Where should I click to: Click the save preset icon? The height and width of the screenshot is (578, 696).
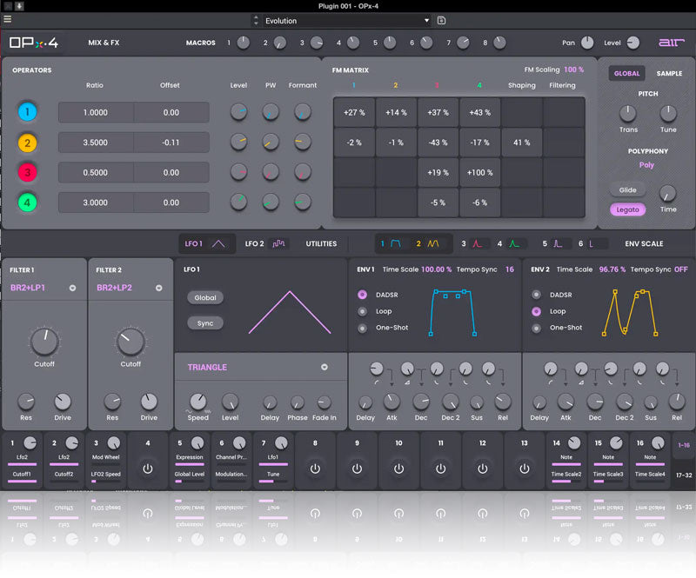[x=441, y=20]
